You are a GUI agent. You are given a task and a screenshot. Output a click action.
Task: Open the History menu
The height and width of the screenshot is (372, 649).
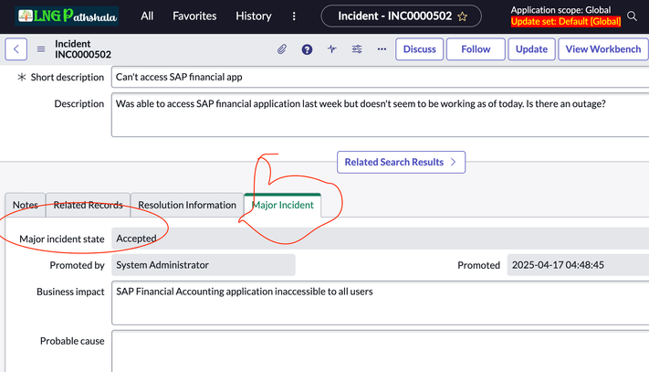(x=254, y=16)
